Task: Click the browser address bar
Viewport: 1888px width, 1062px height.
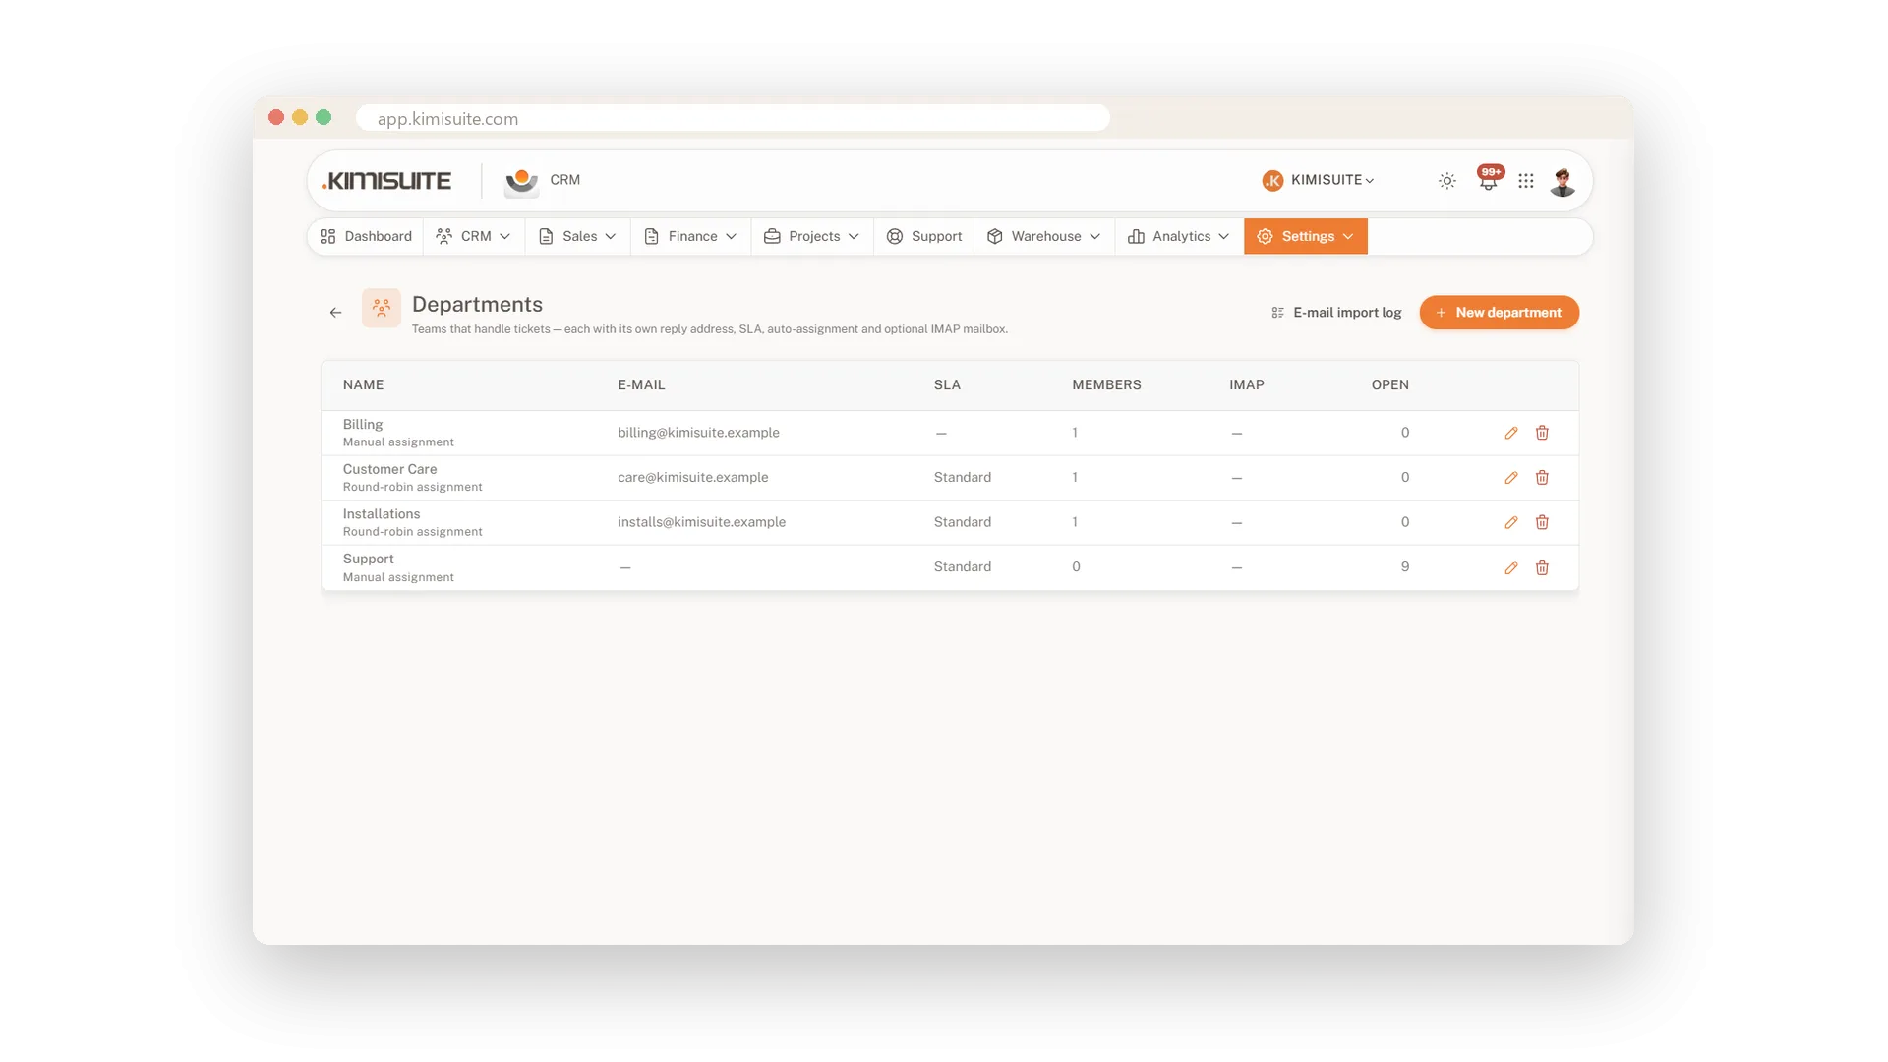Action: (733, 118)
